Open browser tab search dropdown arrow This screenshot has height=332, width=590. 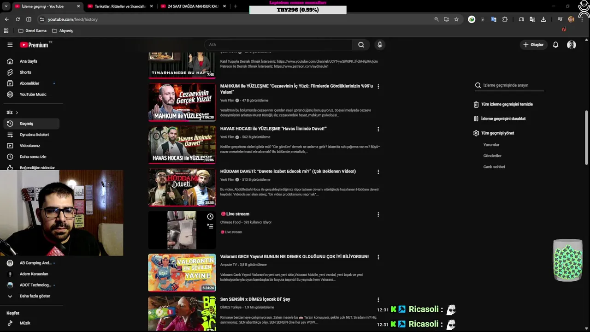point(6,6)
